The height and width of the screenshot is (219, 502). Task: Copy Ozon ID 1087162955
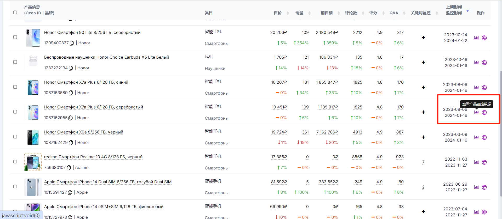pos(71,118)
